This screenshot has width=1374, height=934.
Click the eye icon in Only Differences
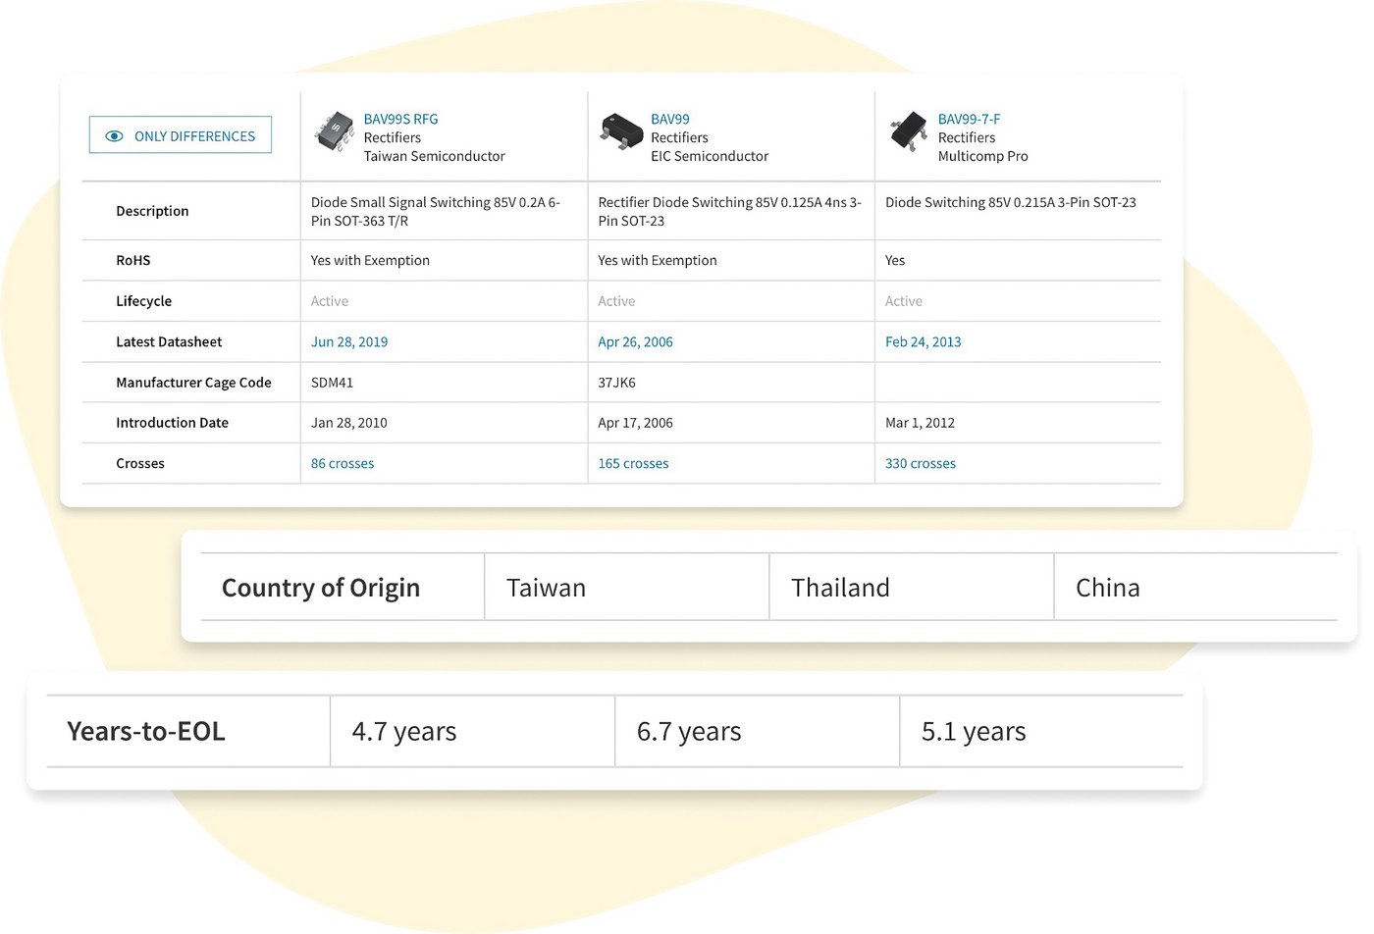[x=114, y=136]
